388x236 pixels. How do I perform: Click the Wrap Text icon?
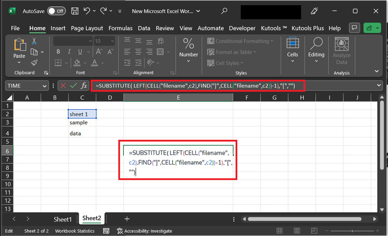tap(161, 41)
